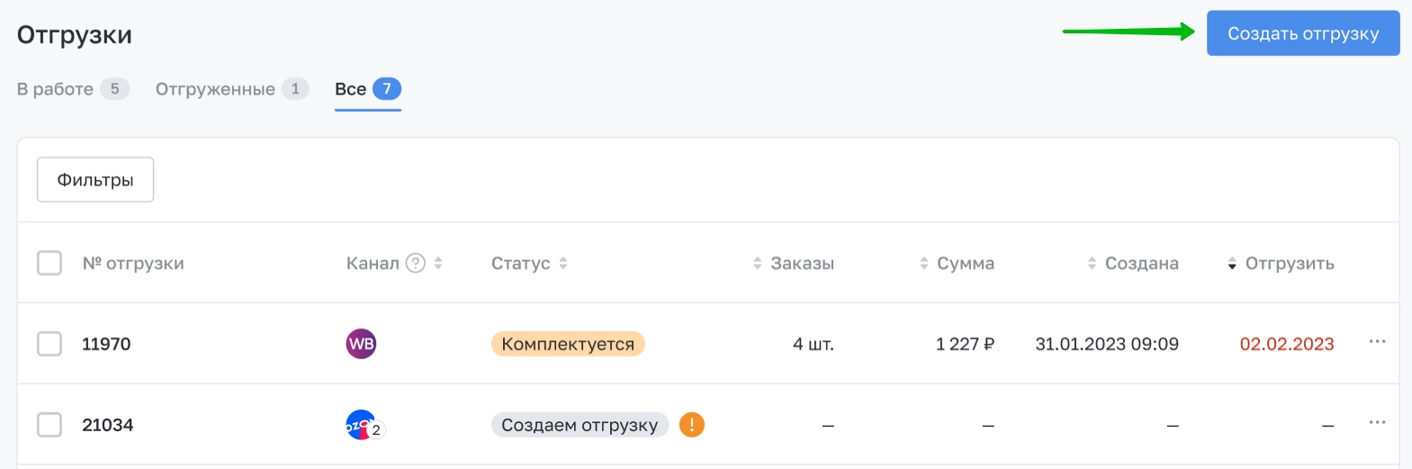1412x469 pixels.
Task: Check the checkbox for shipment 11970
Action: click(x=49, y=344)
